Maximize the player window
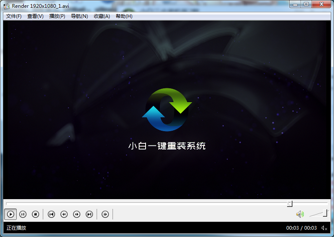This screenshot has width=334, height=237. click(x=306, y=4)
